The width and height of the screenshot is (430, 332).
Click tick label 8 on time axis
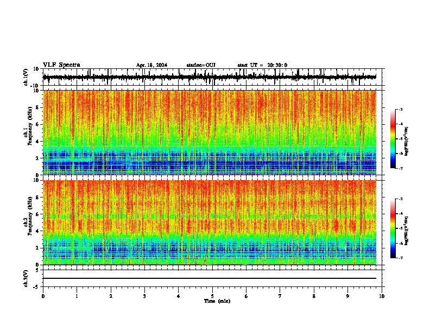coord(314,296)
